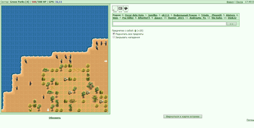Click the white down arrow on the map
This screenshot has width=254, height=128.
[48, 110]
